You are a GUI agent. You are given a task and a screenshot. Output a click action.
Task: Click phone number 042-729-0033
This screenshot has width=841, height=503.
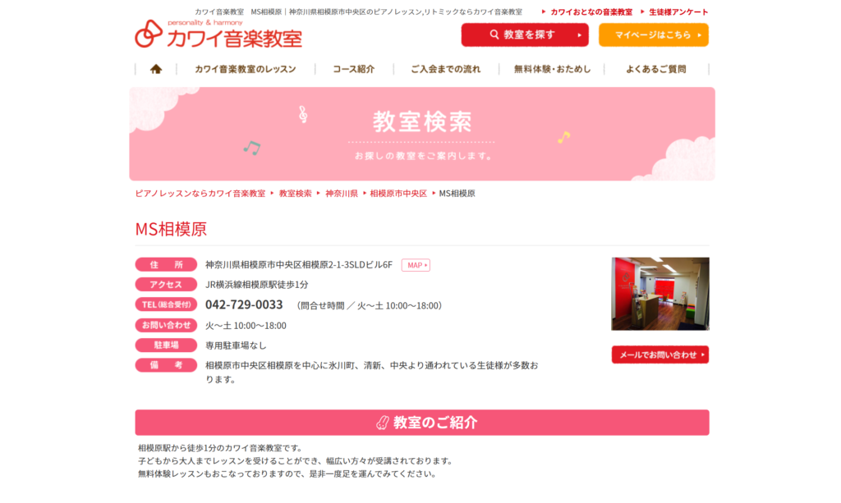click(x=244, y=304)
